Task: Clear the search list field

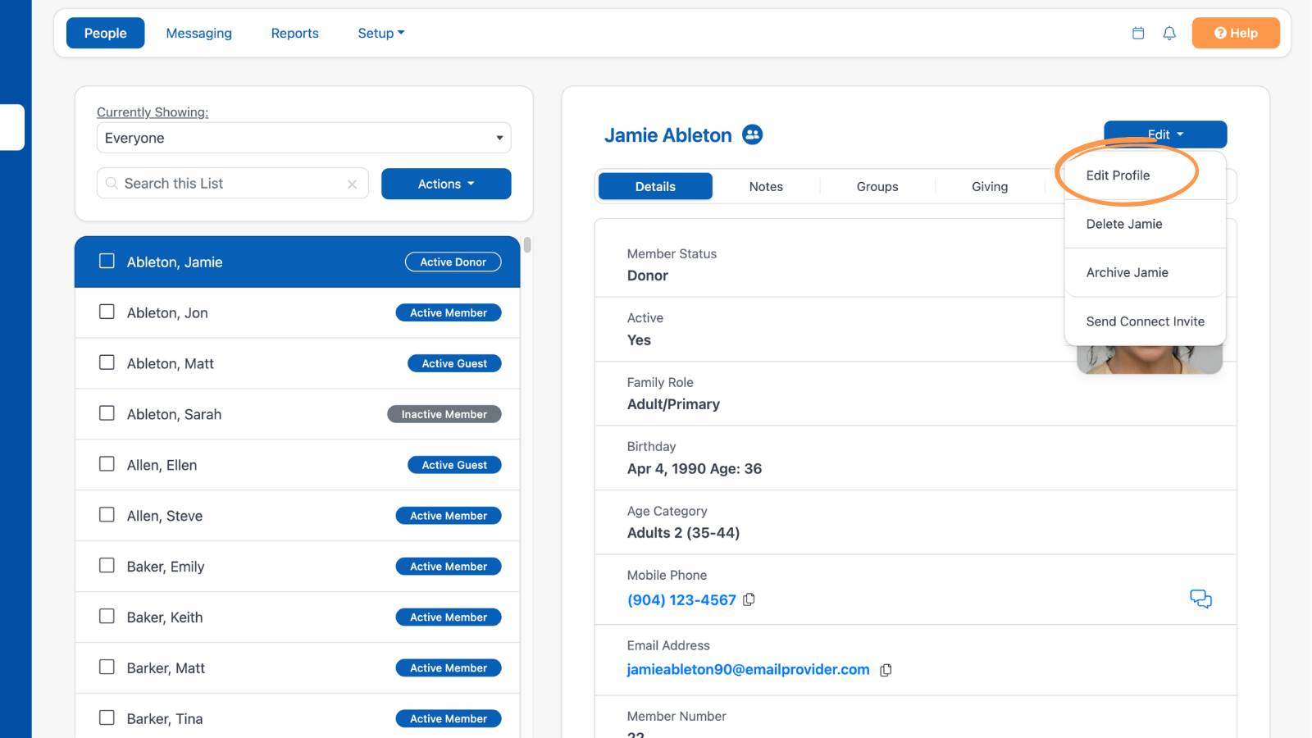Action: [x=352, y=184]
